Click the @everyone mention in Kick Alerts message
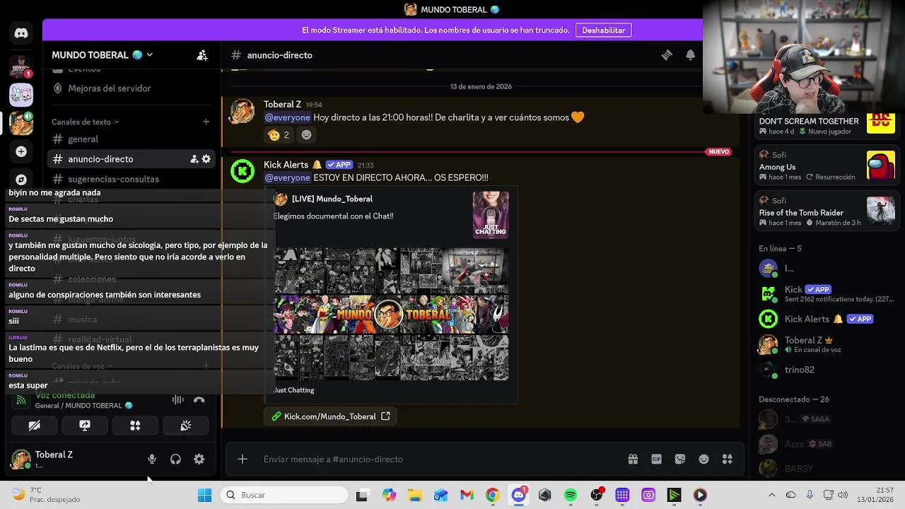Image resolution: width=905 pixels, height=509 pixels. click(287, 177)
